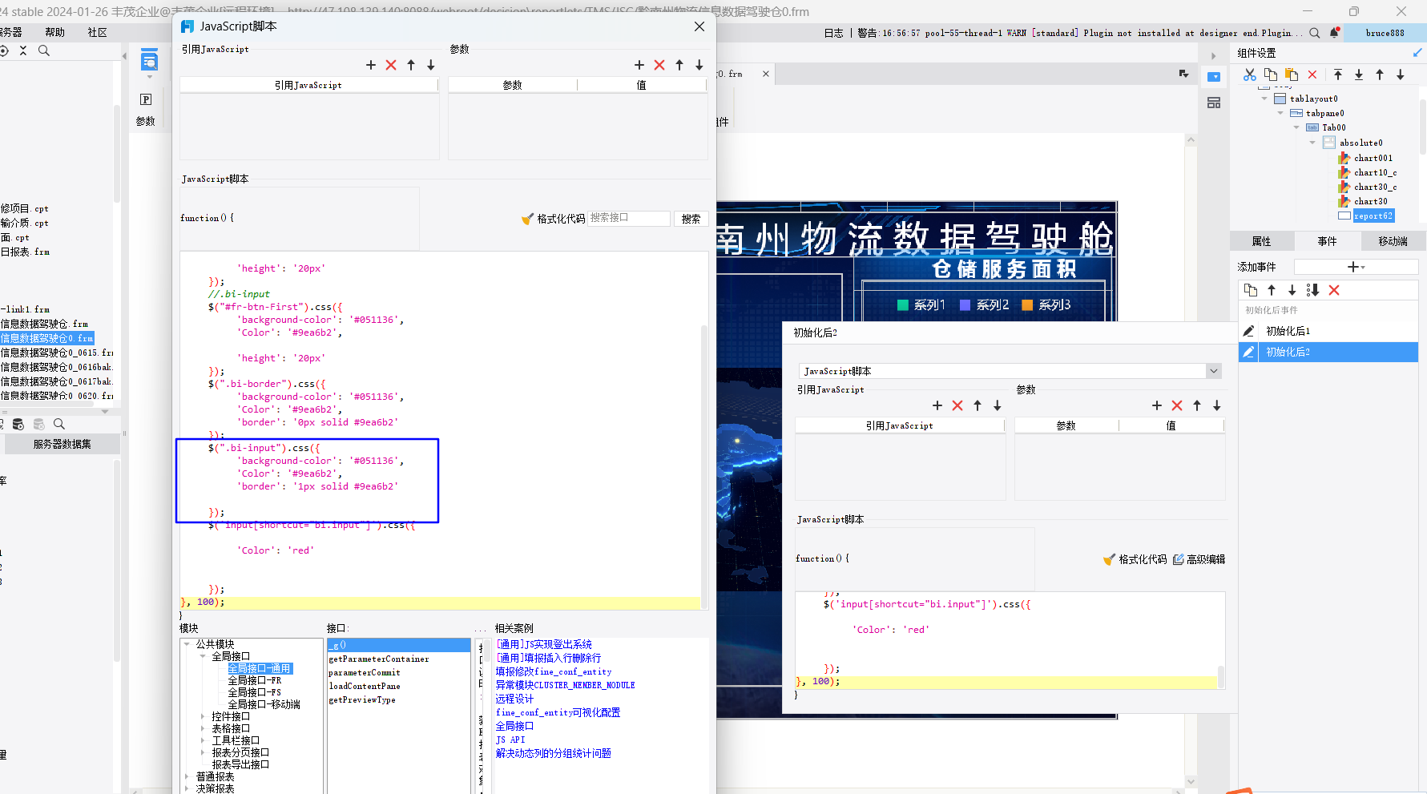Click the pin icon on the tab bar

(1184, 74)
